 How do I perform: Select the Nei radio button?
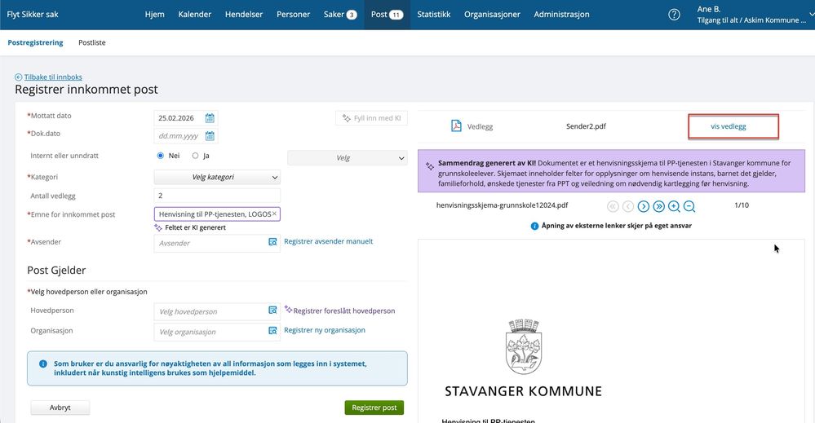click(161, 156)
